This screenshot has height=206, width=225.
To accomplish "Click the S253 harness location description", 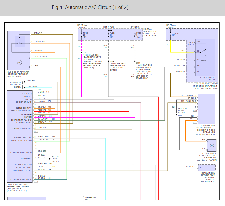I will [x=92, y=61].
